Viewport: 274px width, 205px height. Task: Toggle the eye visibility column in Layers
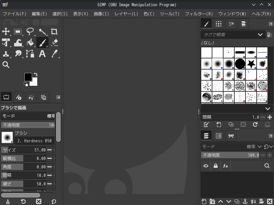click(x=206, y=166)
